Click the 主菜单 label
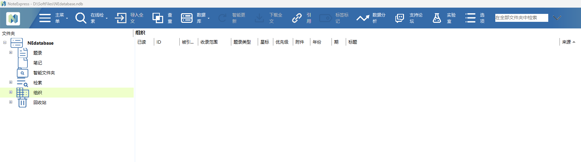 coord(60,18)
